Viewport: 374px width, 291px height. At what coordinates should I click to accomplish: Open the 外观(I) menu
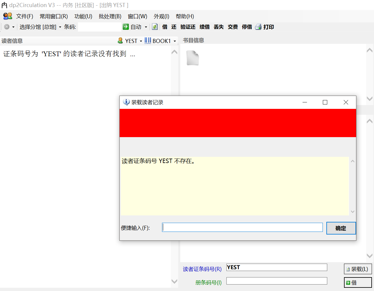[161, 16]
